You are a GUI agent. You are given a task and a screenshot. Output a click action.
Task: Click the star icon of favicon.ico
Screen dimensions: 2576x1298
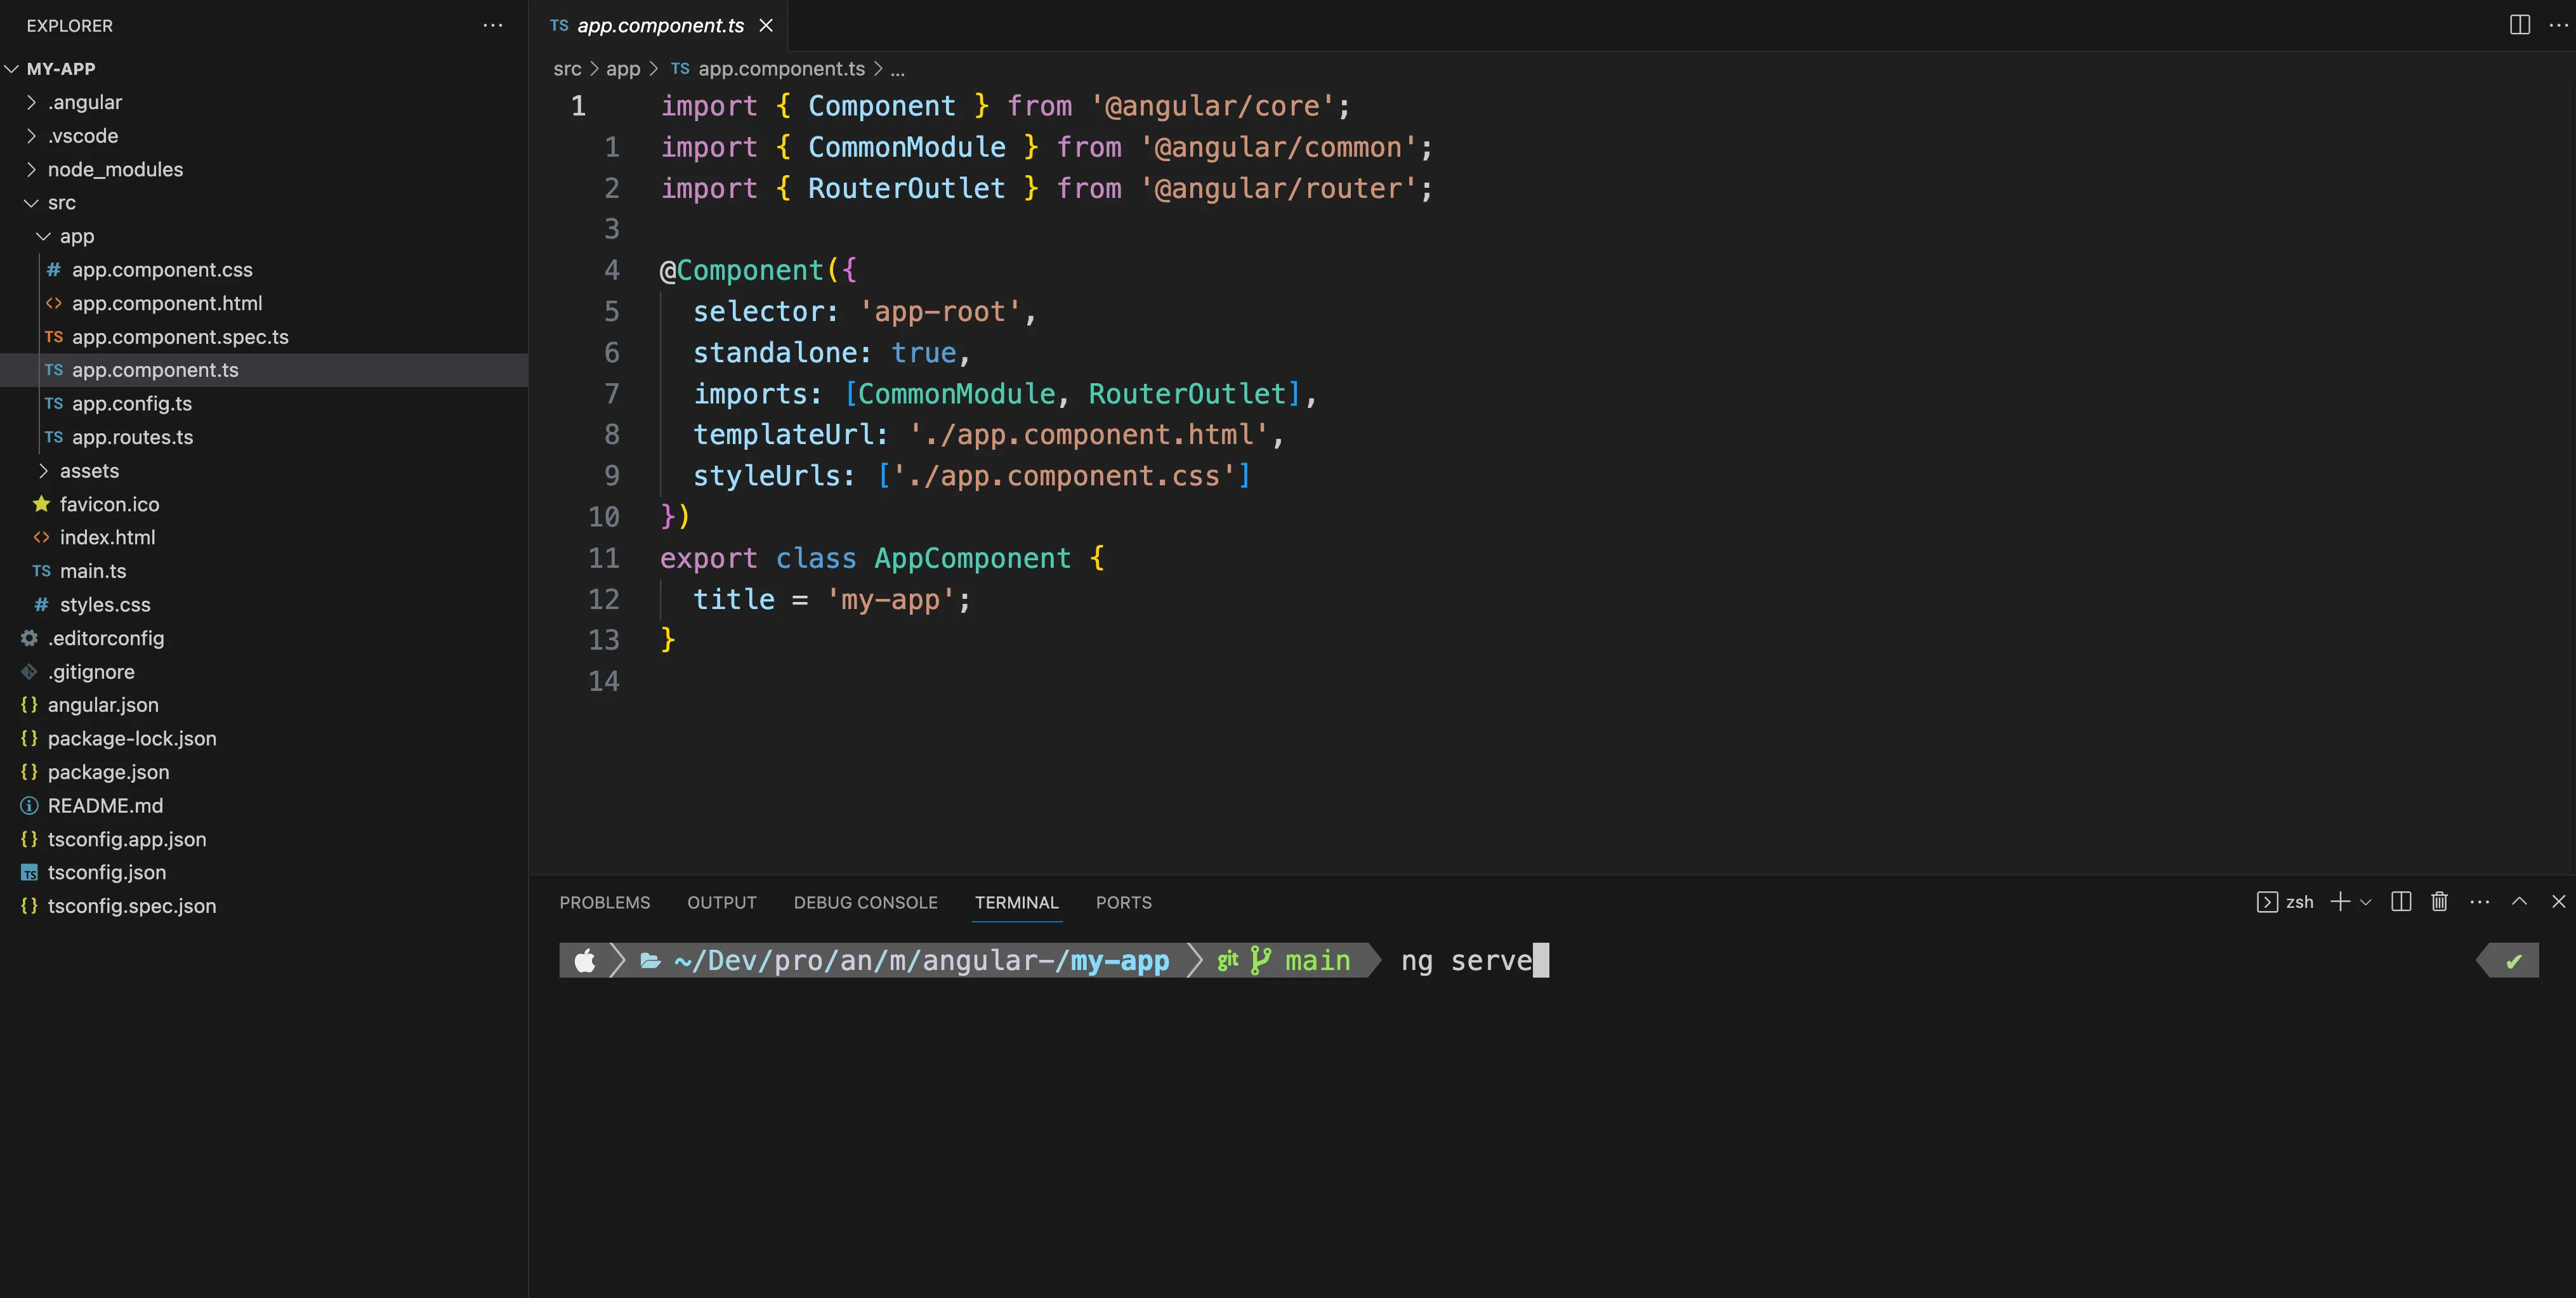tap(41, 504)
